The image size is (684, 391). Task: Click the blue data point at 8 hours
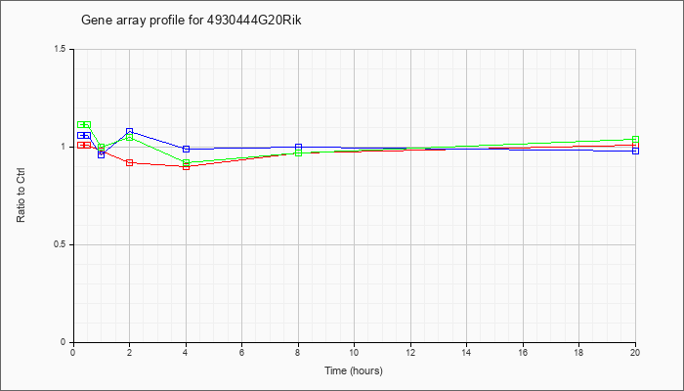298,147
